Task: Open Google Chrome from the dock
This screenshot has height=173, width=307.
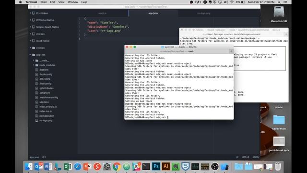Action: pyautogui.click(x=117, y=167)
